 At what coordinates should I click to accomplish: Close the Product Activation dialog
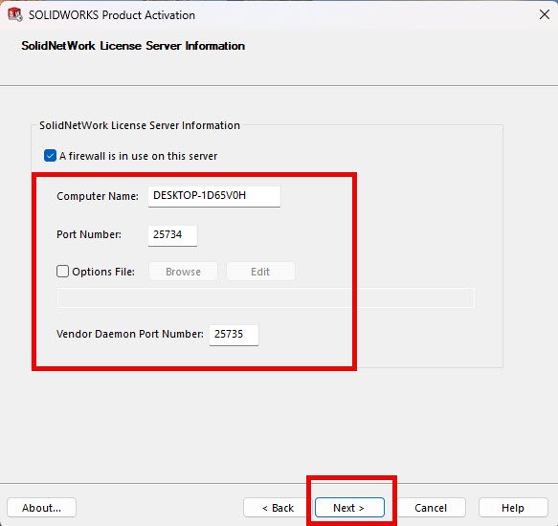pos(544,14)
